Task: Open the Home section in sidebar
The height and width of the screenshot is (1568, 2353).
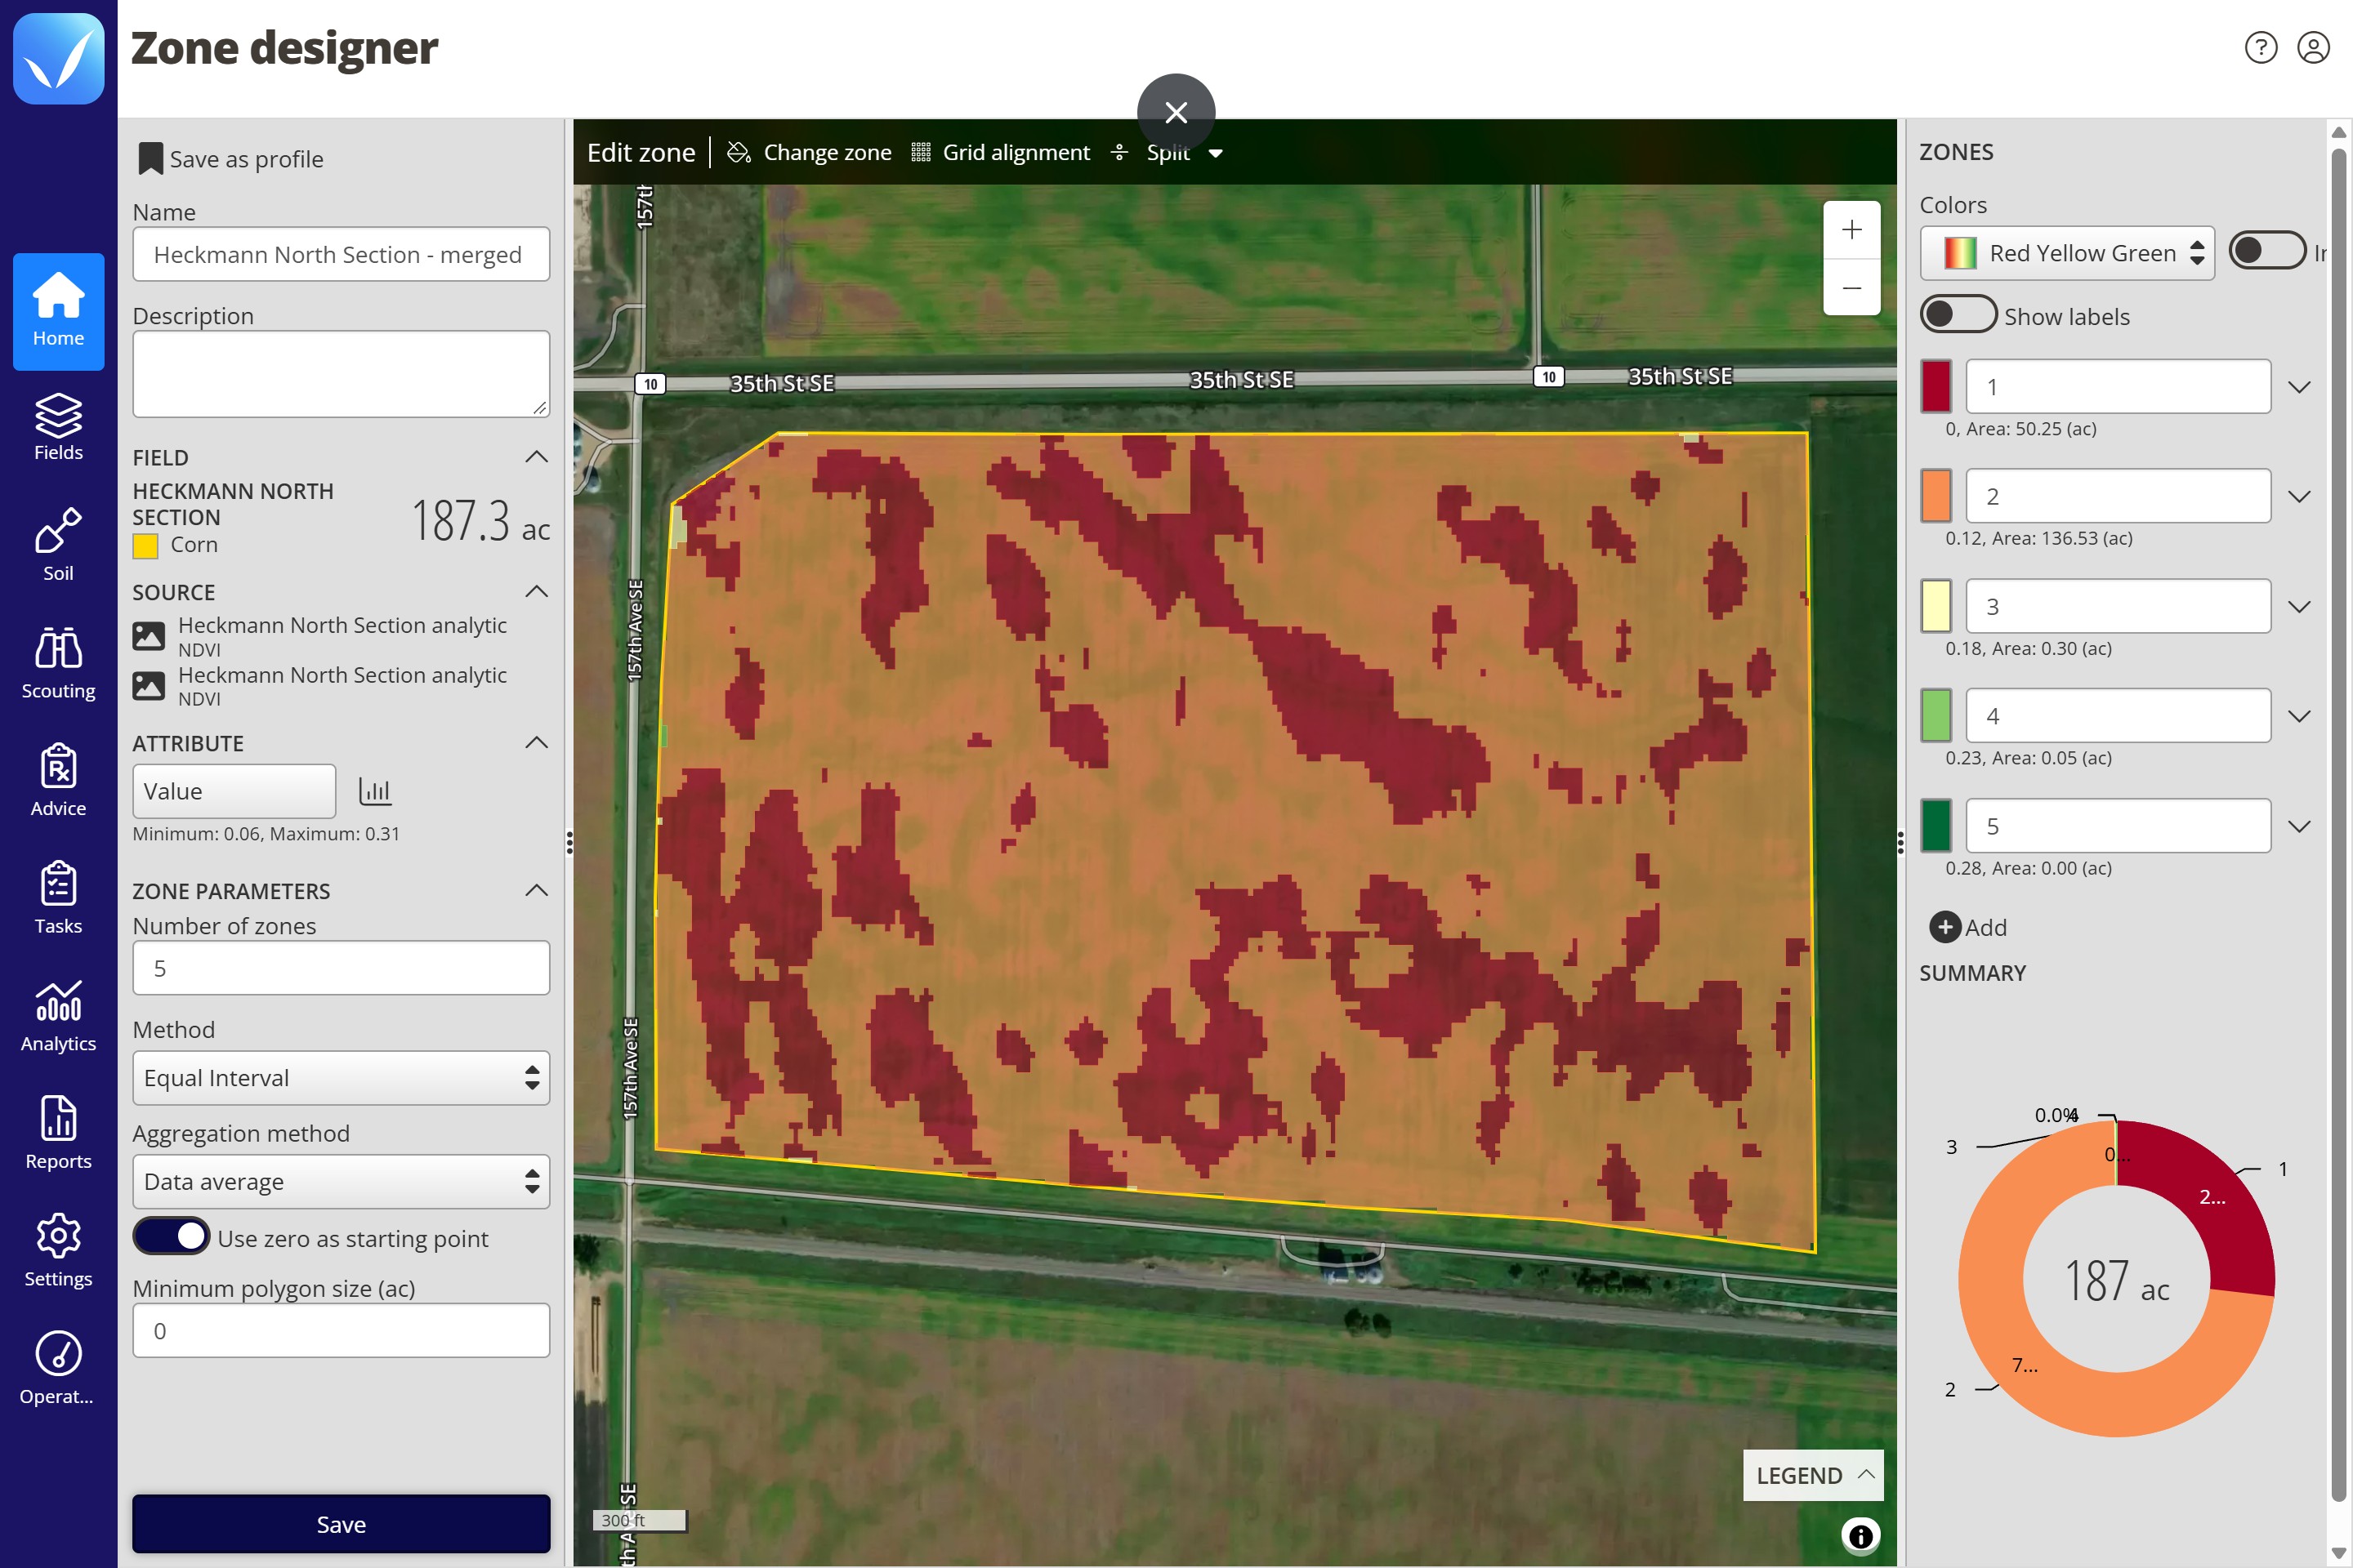Action: pyautogui.click(x=58, y=311)
